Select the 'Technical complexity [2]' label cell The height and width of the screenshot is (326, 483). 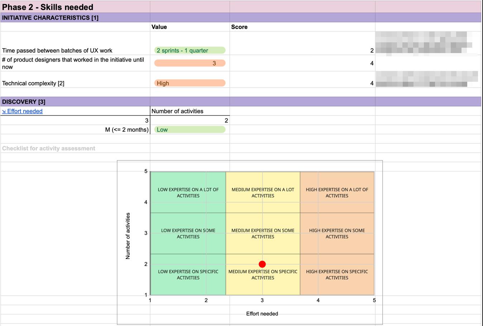tap(33, 83)
